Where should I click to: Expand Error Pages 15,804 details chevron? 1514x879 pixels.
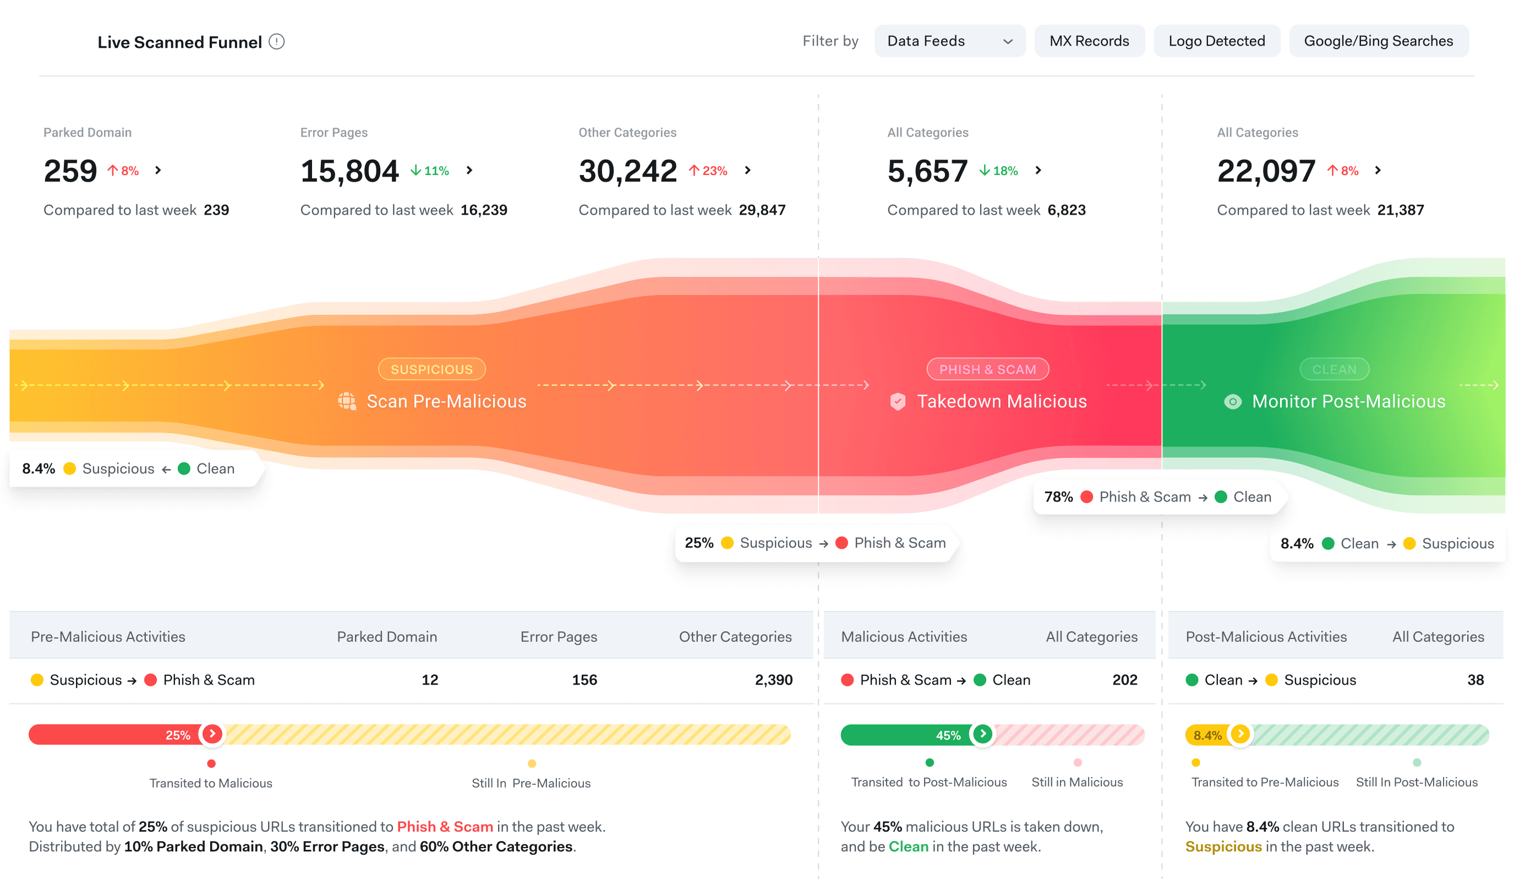pyautogui.click(x=469, y=170)
